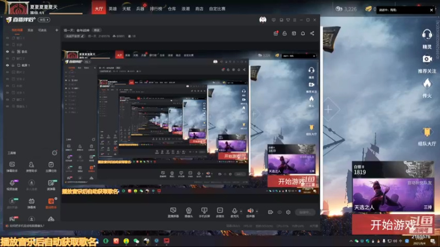Open 手机投屏 phone casting
Screen dimensions: 440x247
(204, 212)
